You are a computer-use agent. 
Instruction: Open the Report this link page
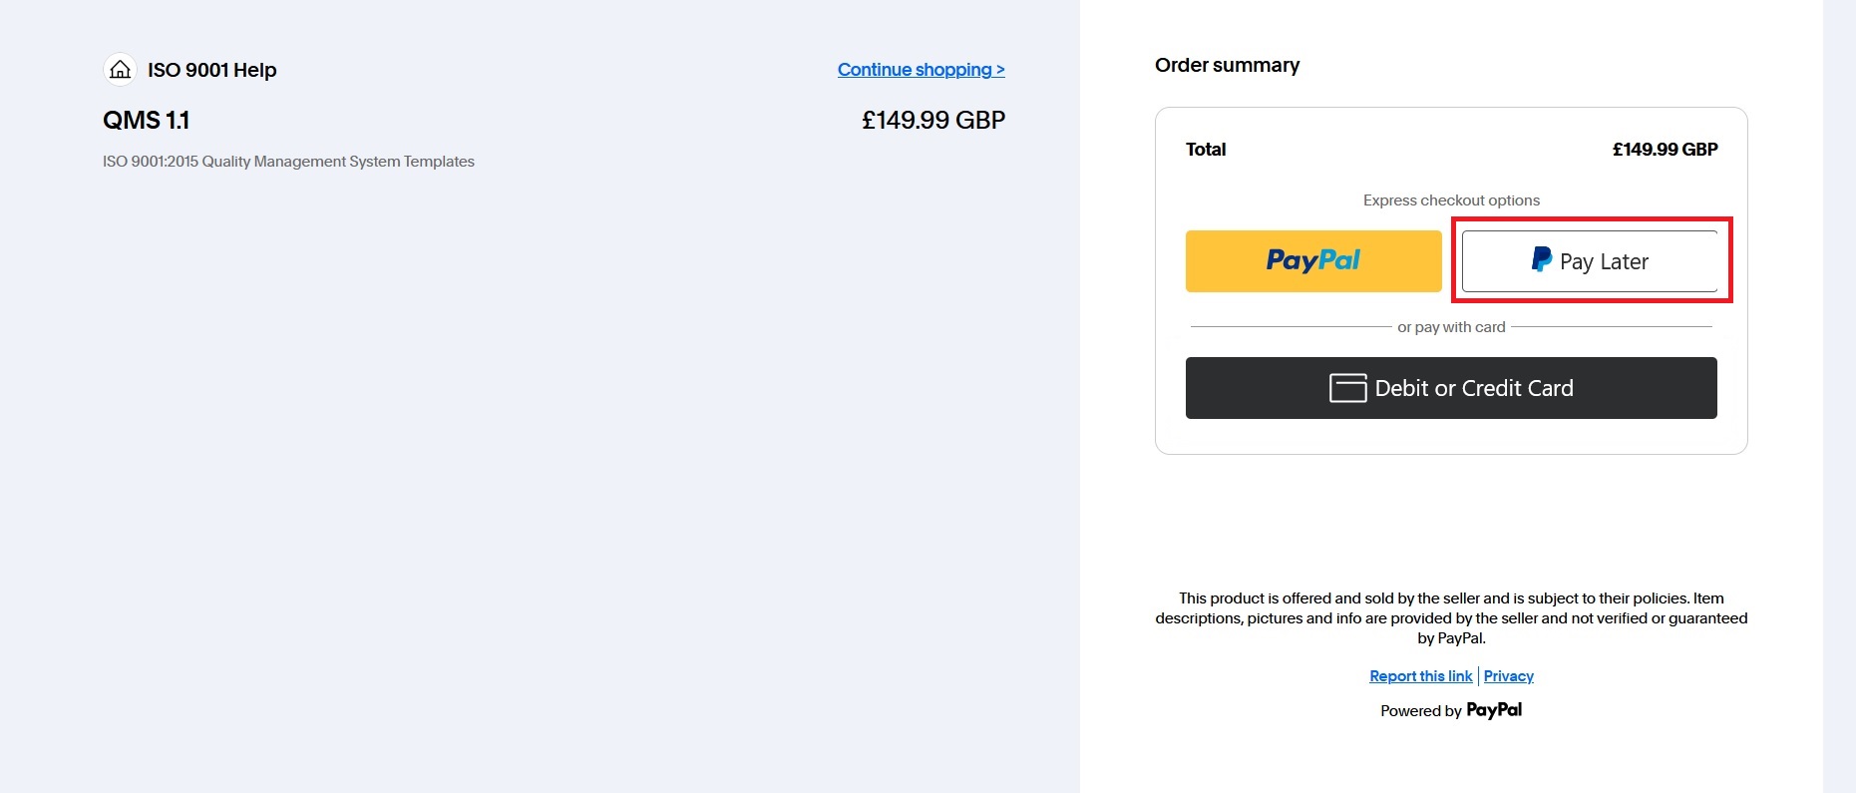point(1421,676)
